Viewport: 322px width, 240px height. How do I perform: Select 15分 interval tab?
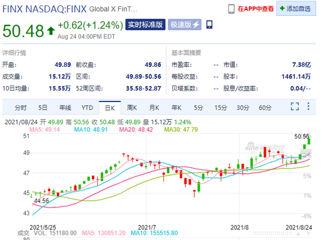221,107
